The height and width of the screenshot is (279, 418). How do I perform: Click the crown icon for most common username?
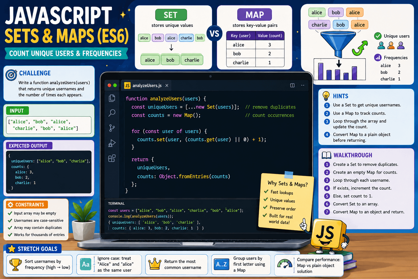click(x=155, y=264)
